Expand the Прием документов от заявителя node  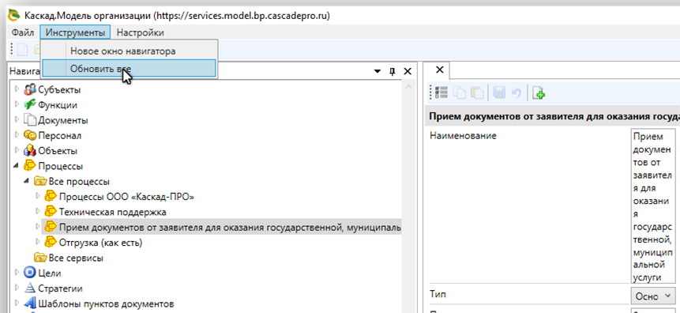(38, 227)
